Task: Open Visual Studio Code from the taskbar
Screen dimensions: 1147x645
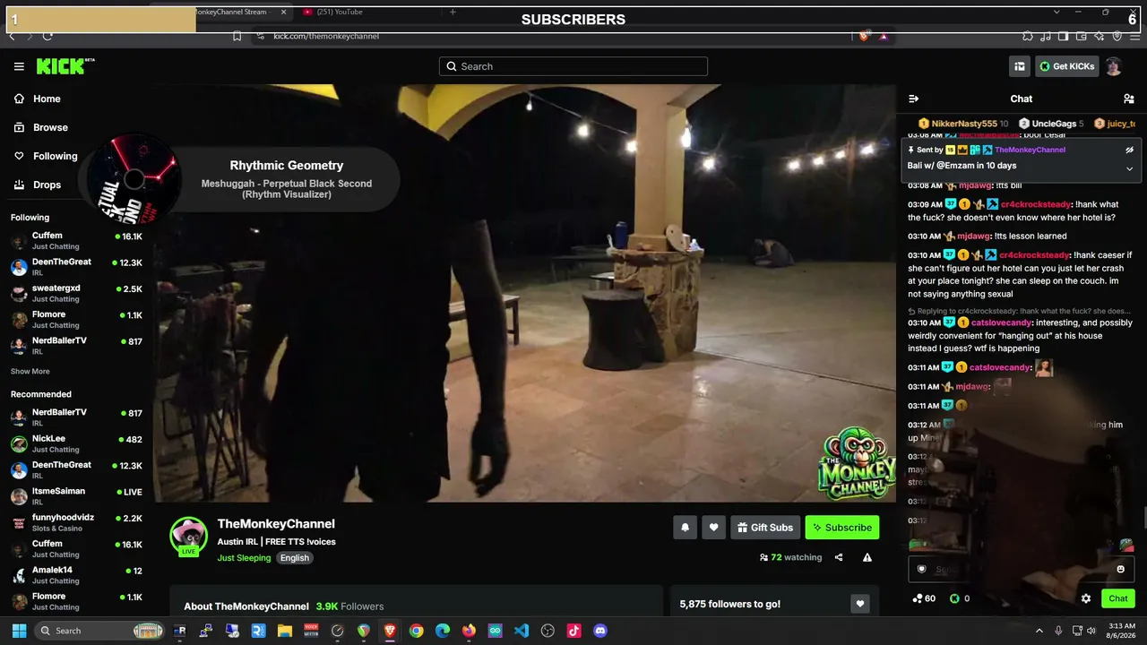Action: pyautogui.click(x=522, y=631)
